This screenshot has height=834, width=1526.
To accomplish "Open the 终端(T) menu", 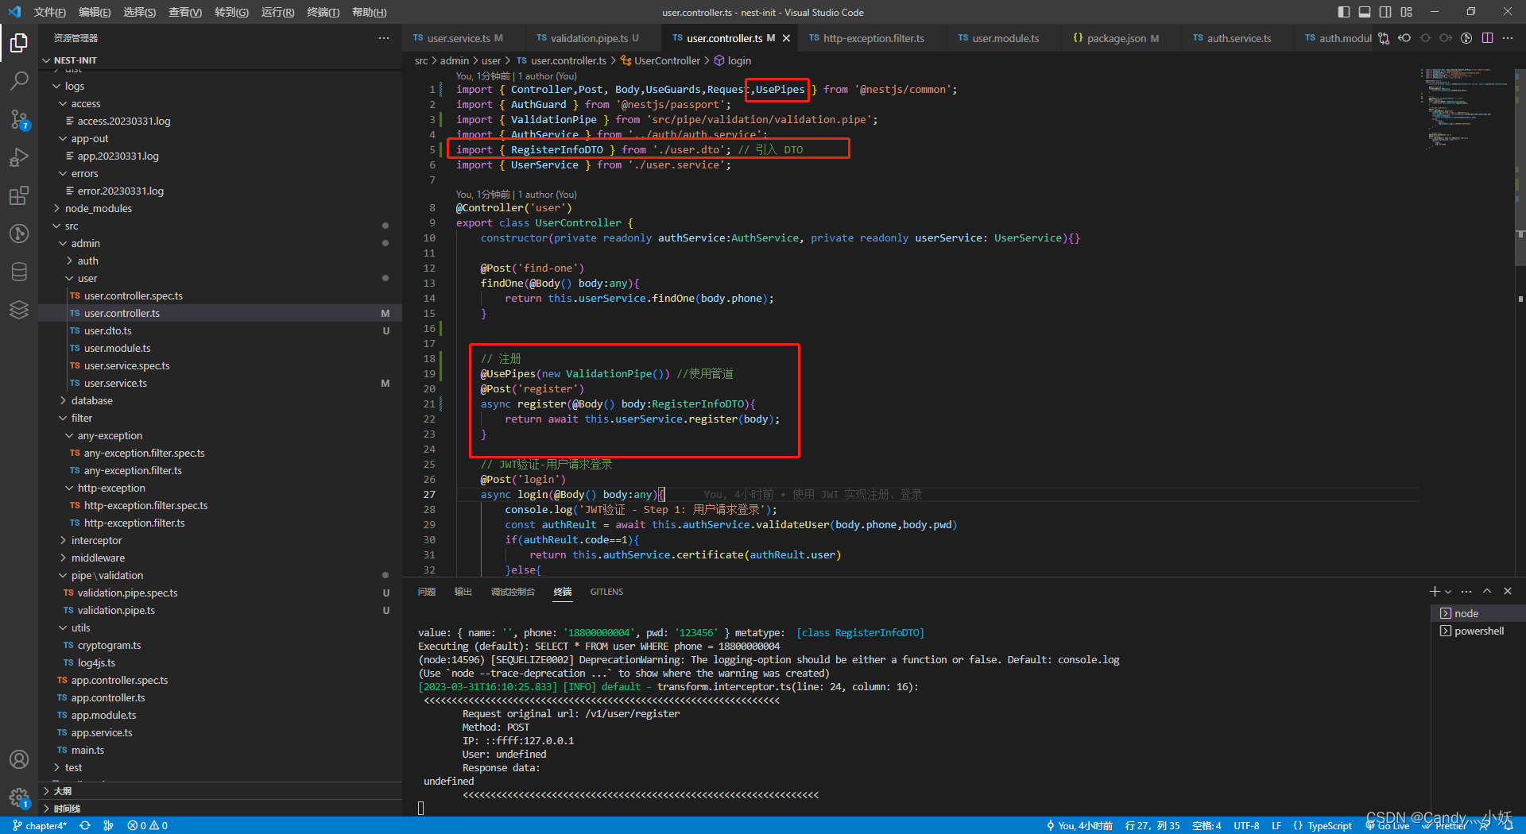I will coord(323,12).
